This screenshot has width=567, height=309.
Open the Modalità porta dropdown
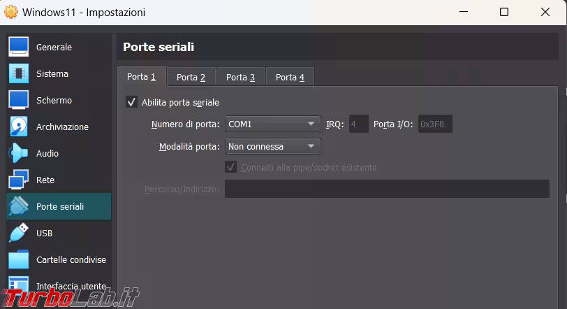(x=272, y=146)
